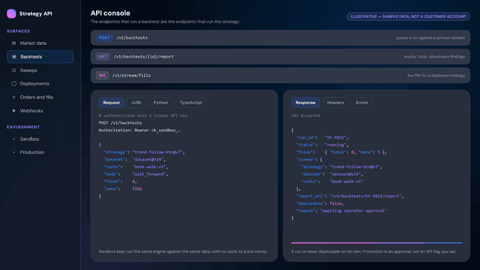Click the SURFACES section label
Image resolution: width=480 pixels, height=270 pixels.
[x=19, y=31]
